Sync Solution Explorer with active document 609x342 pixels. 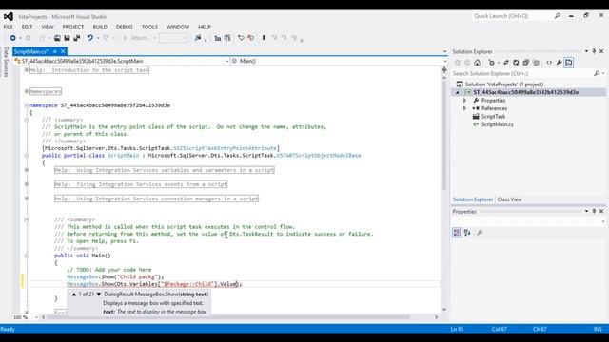pos(506,63)
